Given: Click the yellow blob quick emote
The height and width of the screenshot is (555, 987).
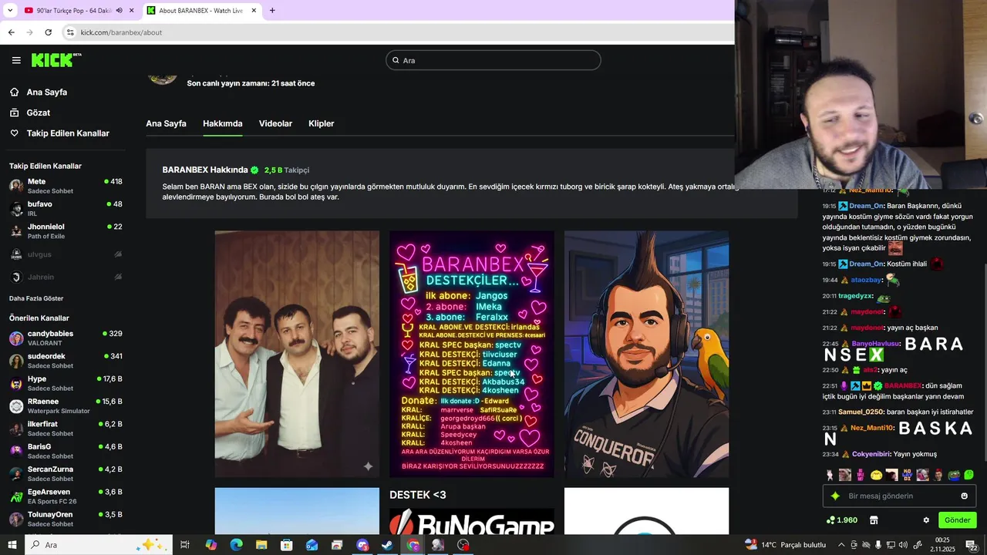Looking at the screenshot, I should click(x=876, y=475).
